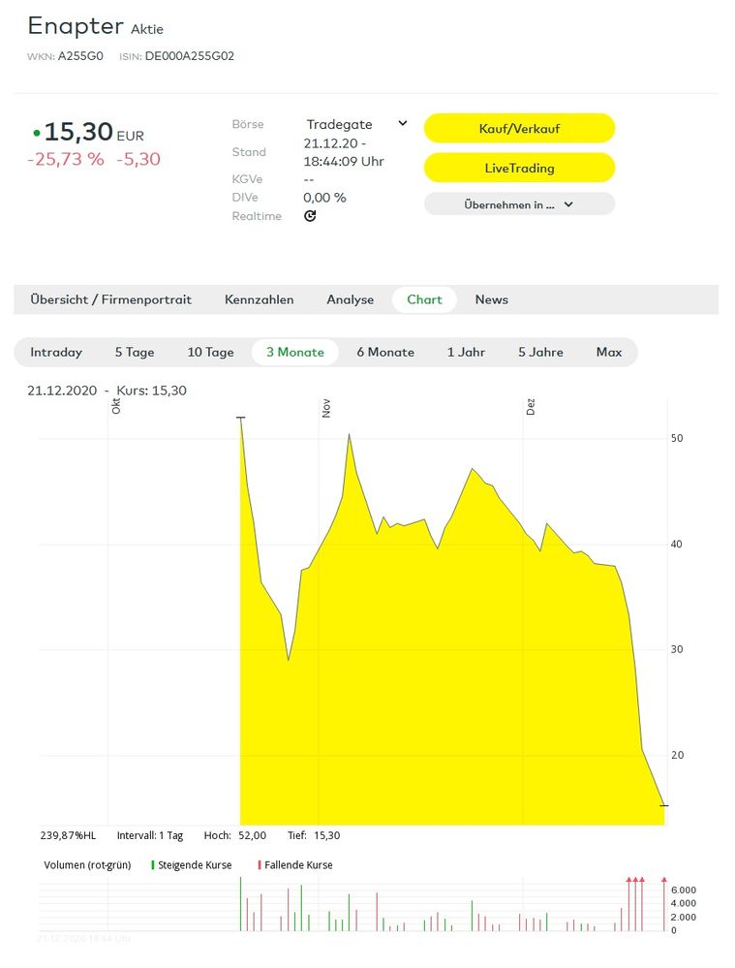Open LiveTrading button
The image size is (735, 968).
[x=519, y=168]
